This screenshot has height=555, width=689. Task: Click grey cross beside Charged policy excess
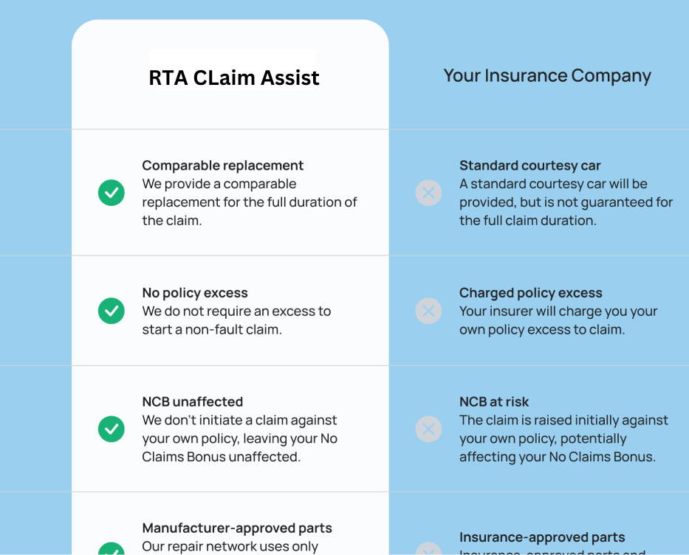(x=428, y=311)
